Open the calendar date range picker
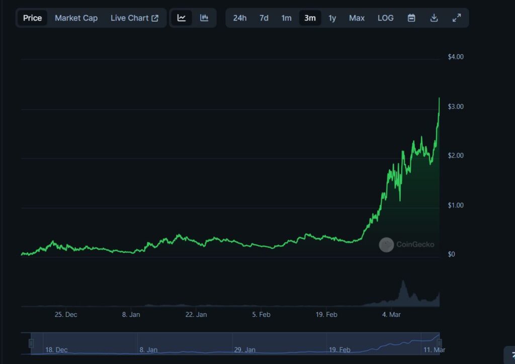The width and height of the screenshot is (515, 364). click(x=411, y=18)
